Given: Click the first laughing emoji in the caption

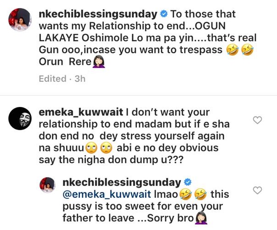Looking at the screenshot, I should point(232,50).
